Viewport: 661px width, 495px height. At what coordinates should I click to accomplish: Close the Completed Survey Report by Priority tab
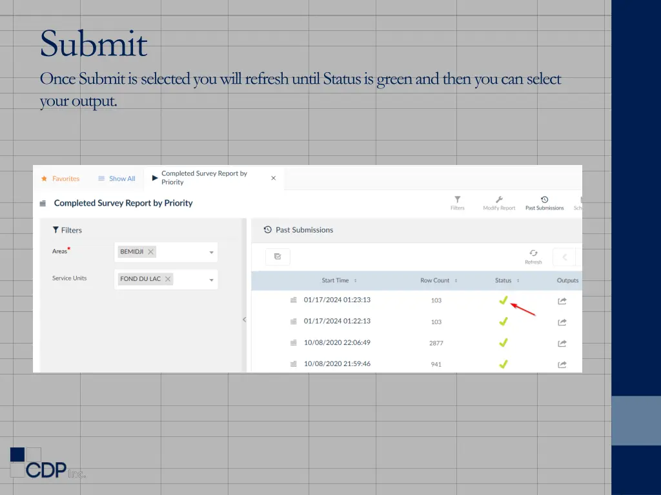(x=273, y=178)
